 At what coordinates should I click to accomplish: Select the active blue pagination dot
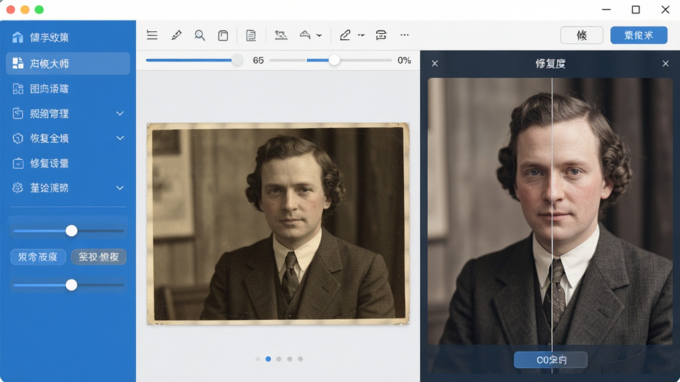point(268,359)
